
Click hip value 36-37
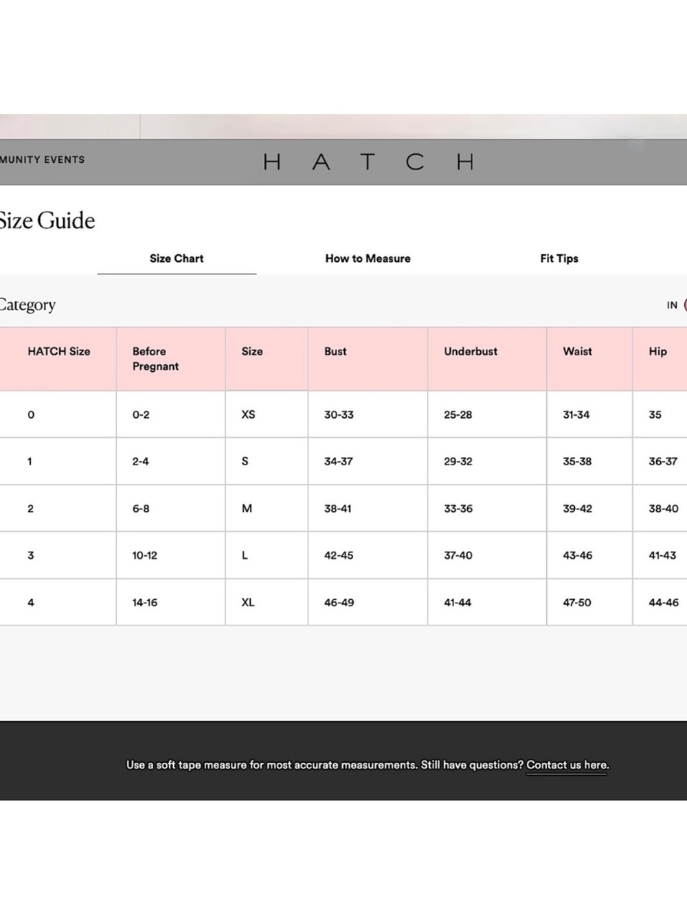tap(663, 461)
